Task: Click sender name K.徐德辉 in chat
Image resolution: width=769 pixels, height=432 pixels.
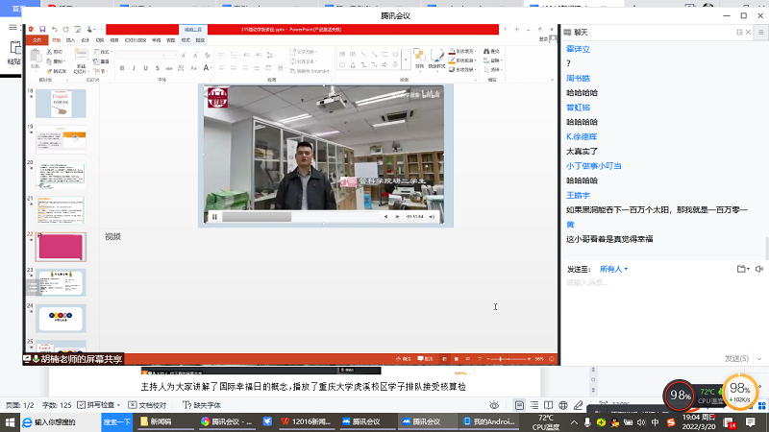Action: pyautogui.click(x=582, y=136)
